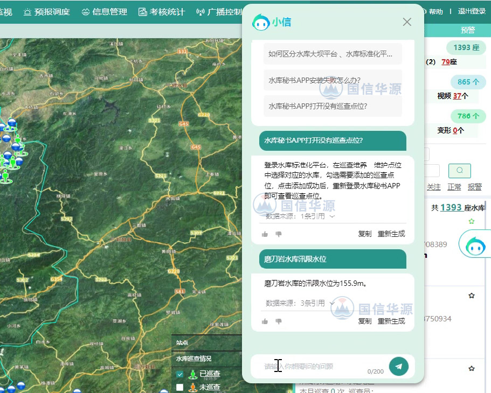Screen dimensions: 491x393
Task: Copy the 巡查点位 answer via 复制
Action: (x=365, y=234)
